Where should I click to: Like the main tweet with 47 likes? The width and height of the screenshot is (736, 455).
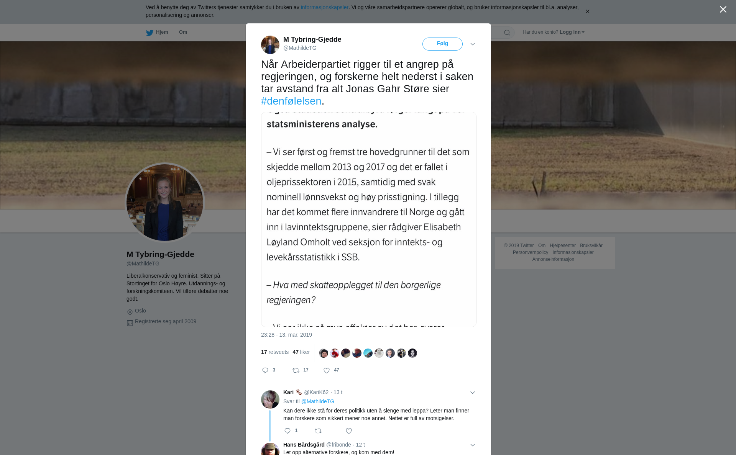pyautogui.click(x=327, y=370)
